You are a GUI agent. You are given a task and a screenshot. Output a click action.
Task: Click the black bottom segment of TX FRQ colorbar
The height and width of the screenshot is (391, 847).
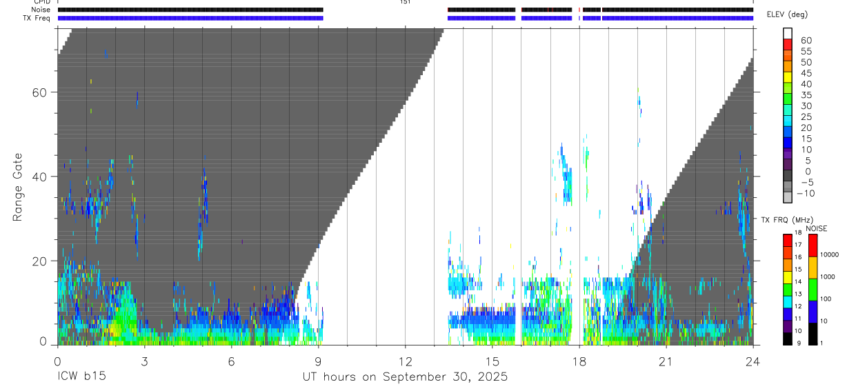(x=788, y=339)
